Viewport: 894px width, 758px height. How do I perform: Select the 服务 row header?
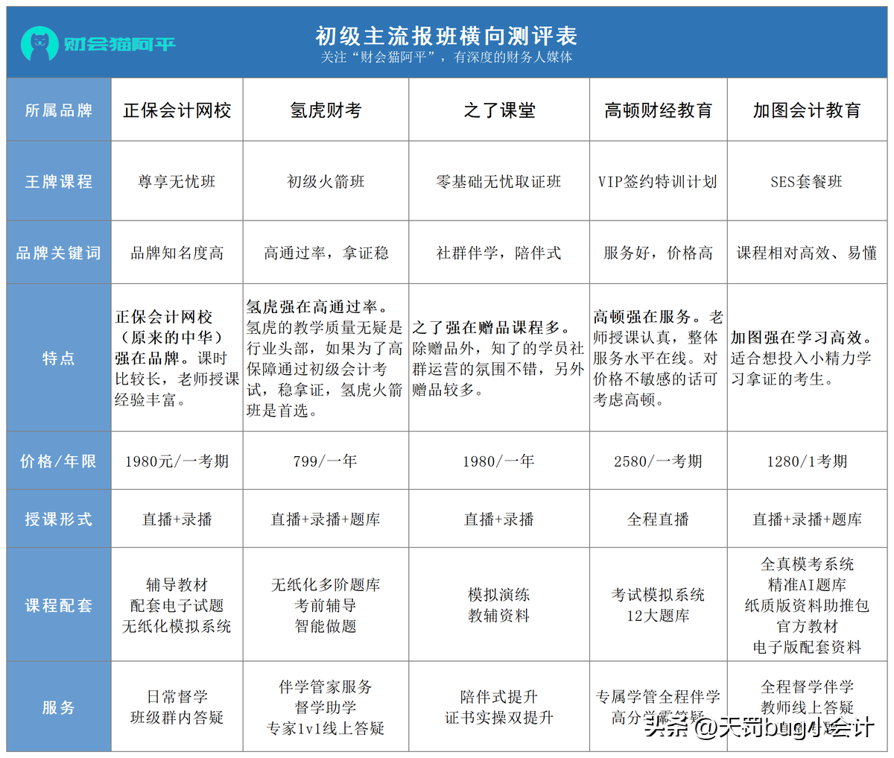(59, 707)
